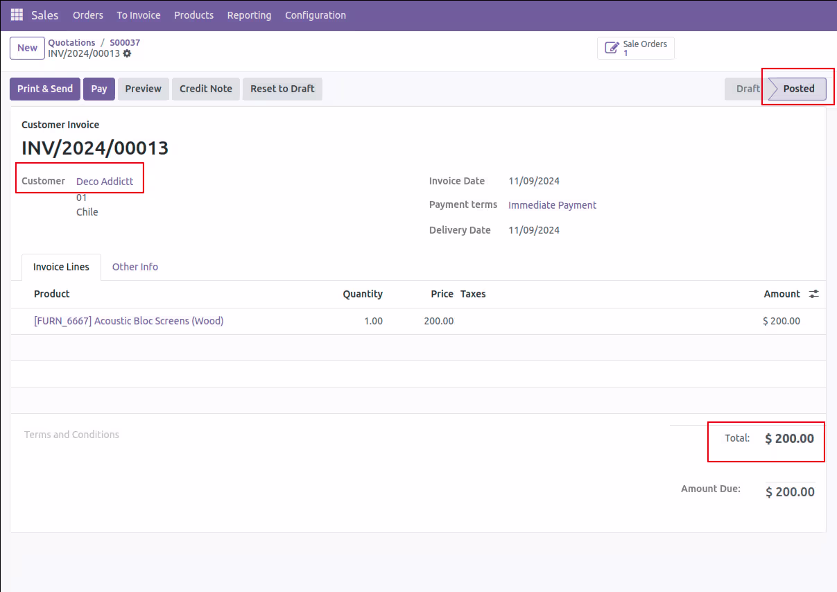
Task: Click the Taxes column header
Action: tap(473, 294)
